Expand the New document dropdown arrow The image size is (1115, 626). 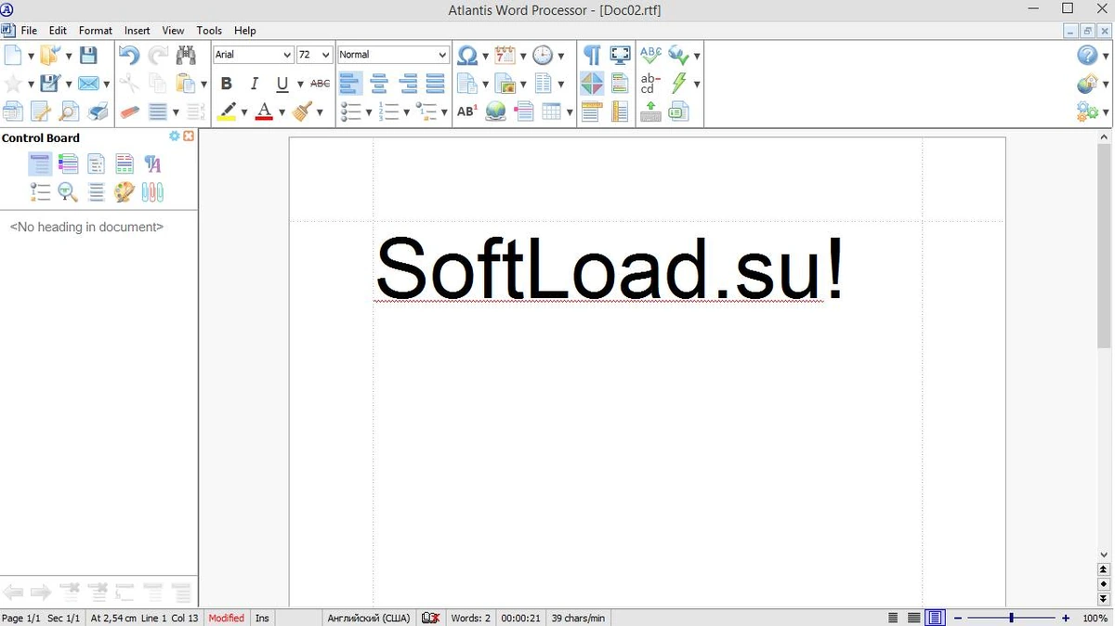pyautogui.click(x=31, y=56)
